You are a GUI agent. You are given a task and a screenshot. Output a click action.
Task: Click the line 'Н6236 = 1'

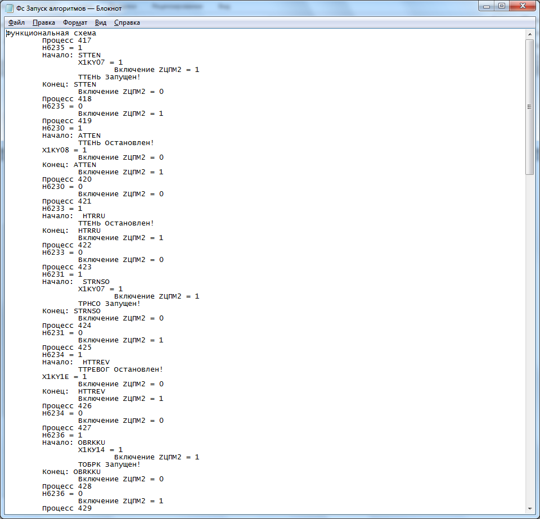tap(62, 435)
